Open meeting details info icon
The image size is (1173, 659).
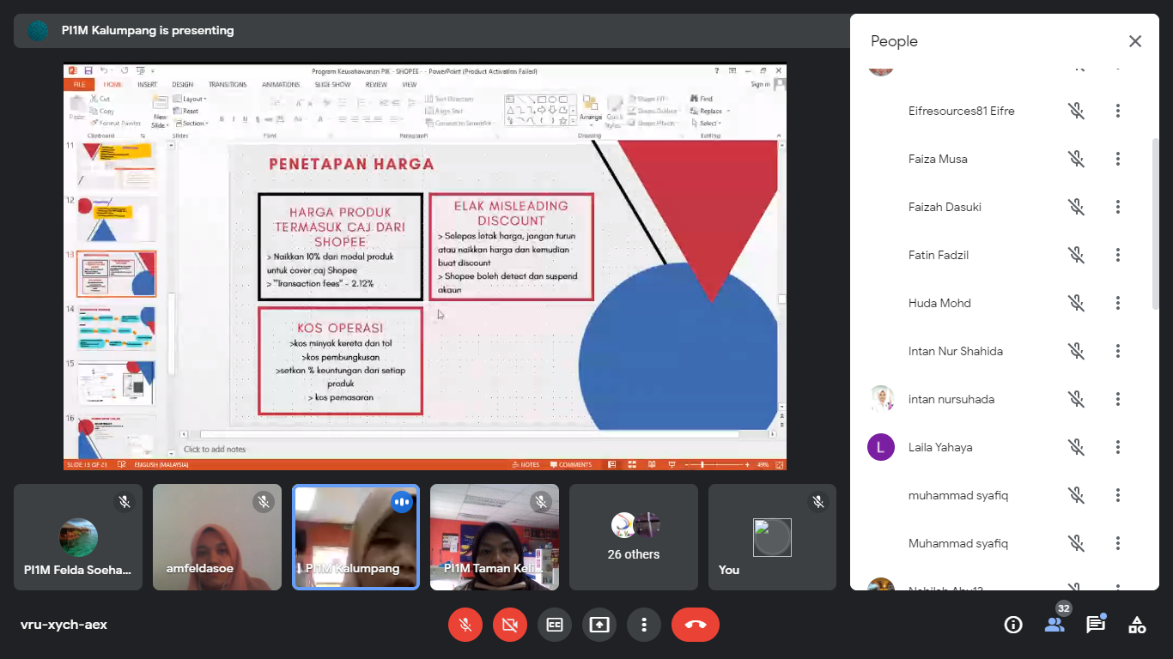tap(1013, 625)
